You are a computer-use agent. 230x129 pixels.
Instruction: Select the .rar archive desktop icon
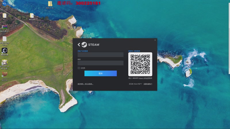5,28
